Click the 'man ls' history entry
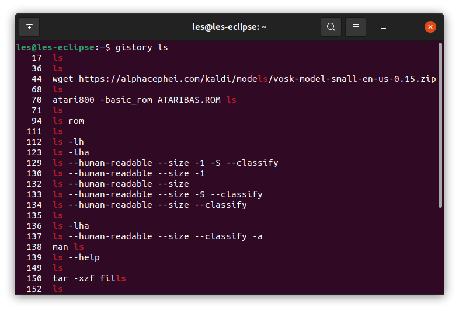This screenshot has height=311, width=459. pyautogui.click(x=68, y=247)
